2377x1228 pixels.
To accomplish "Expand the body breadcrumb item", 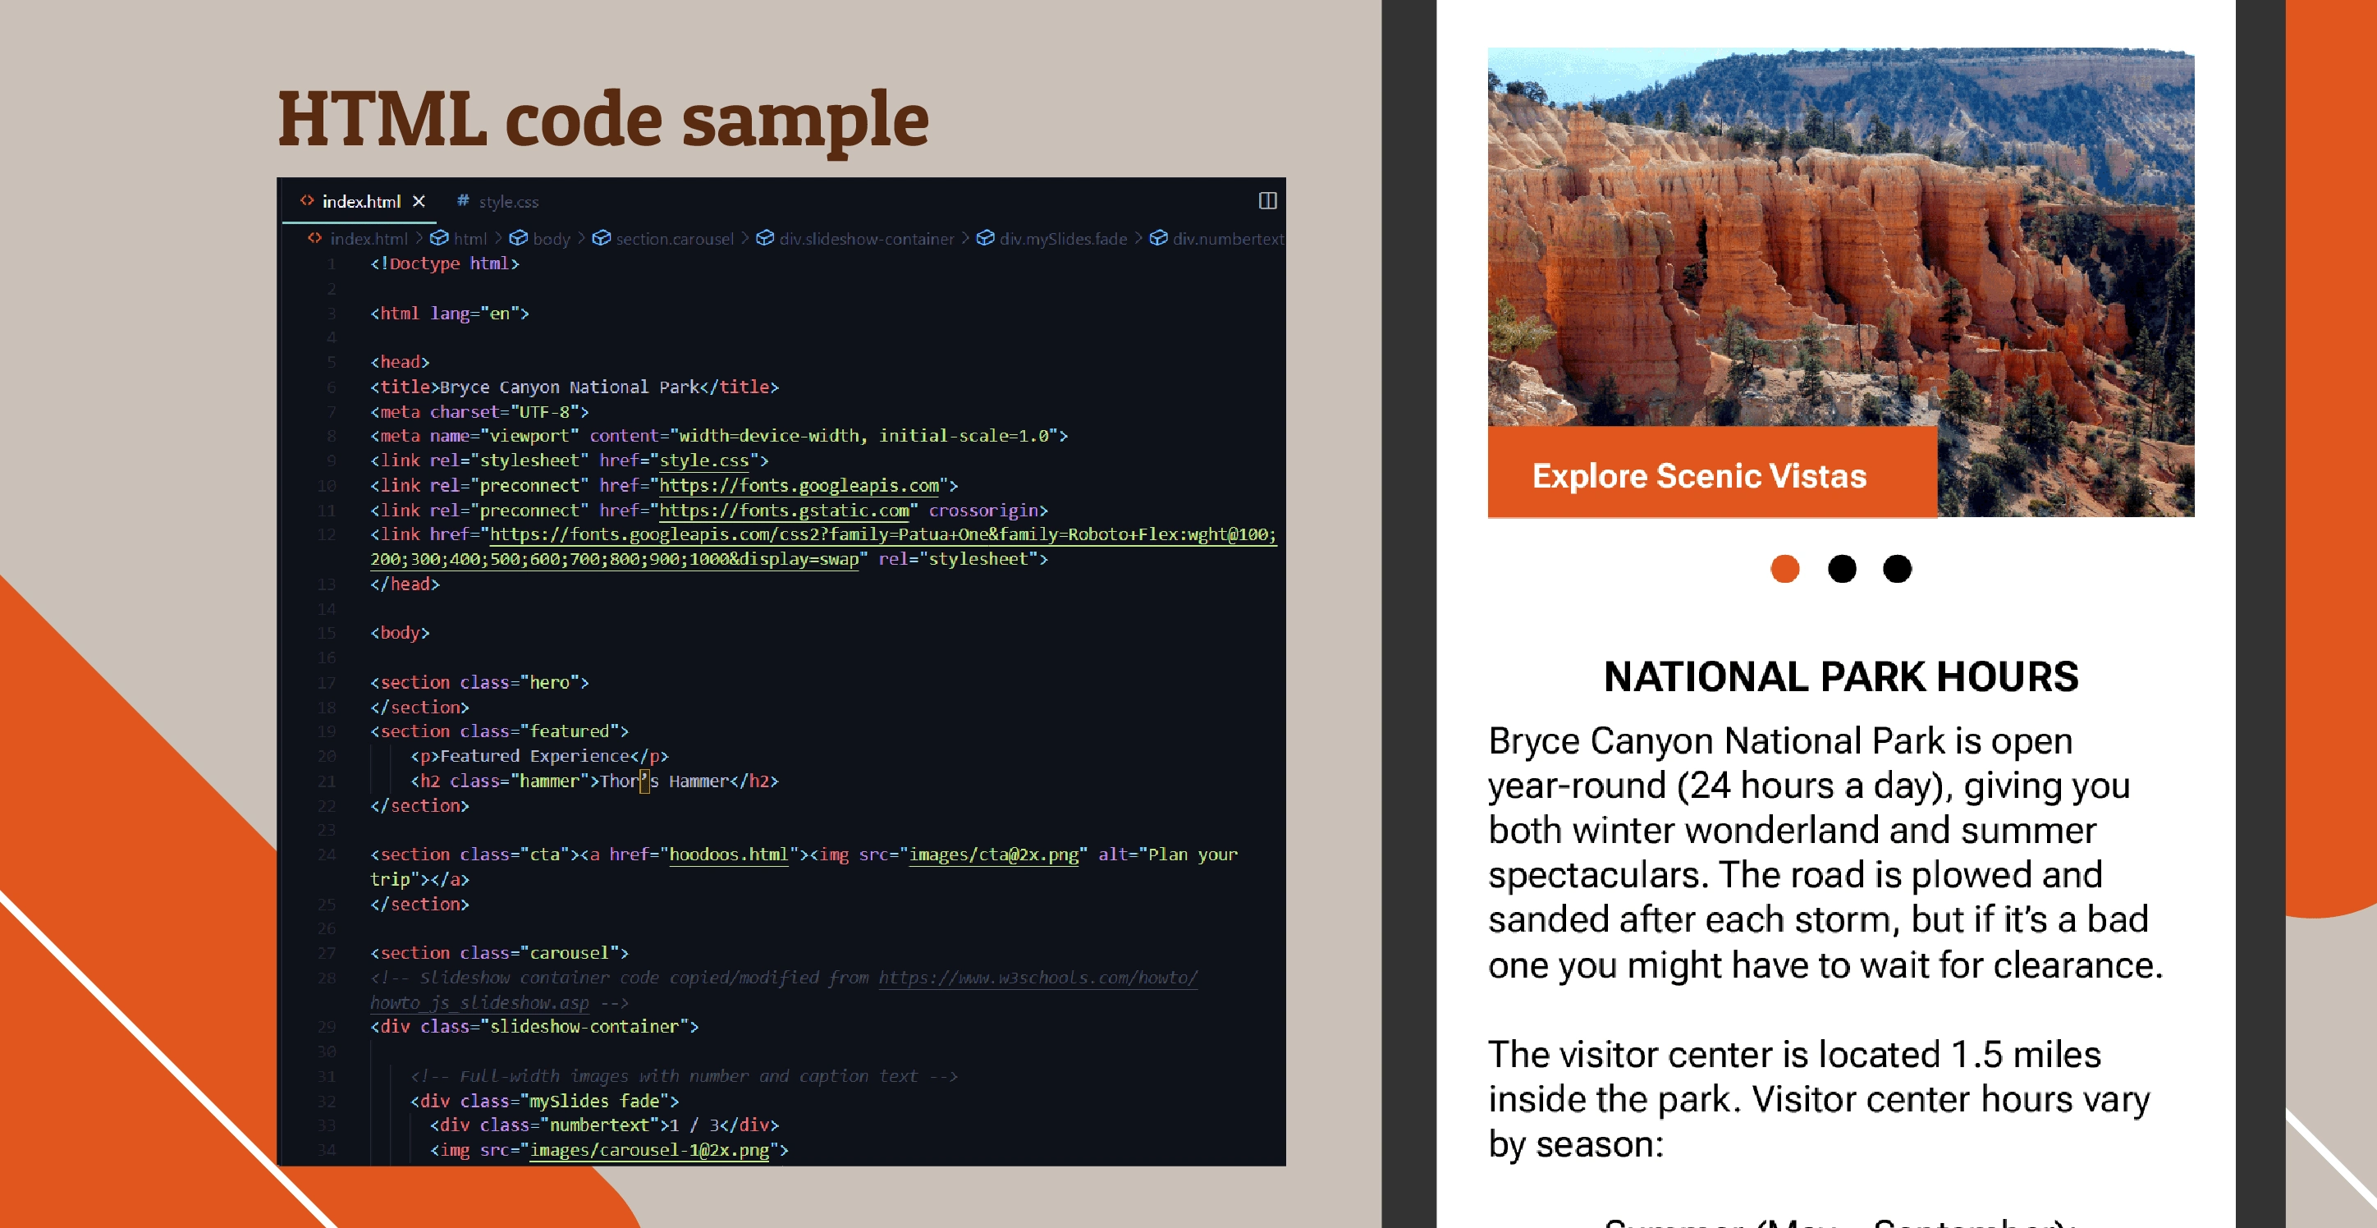I will click(x=552, y=239).
